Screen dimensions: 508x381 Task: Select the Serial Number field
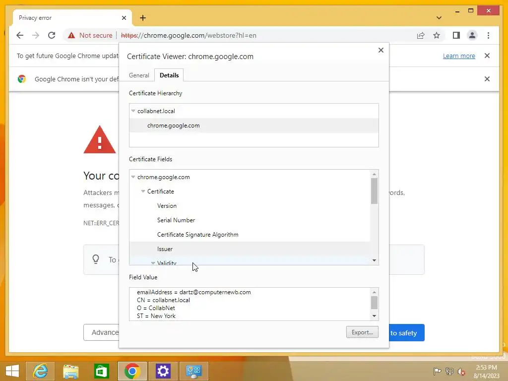[x=250, y=220]
